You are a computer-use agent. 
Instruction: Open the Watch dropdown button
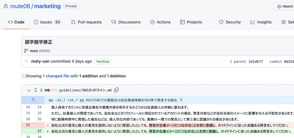point(284,6)
